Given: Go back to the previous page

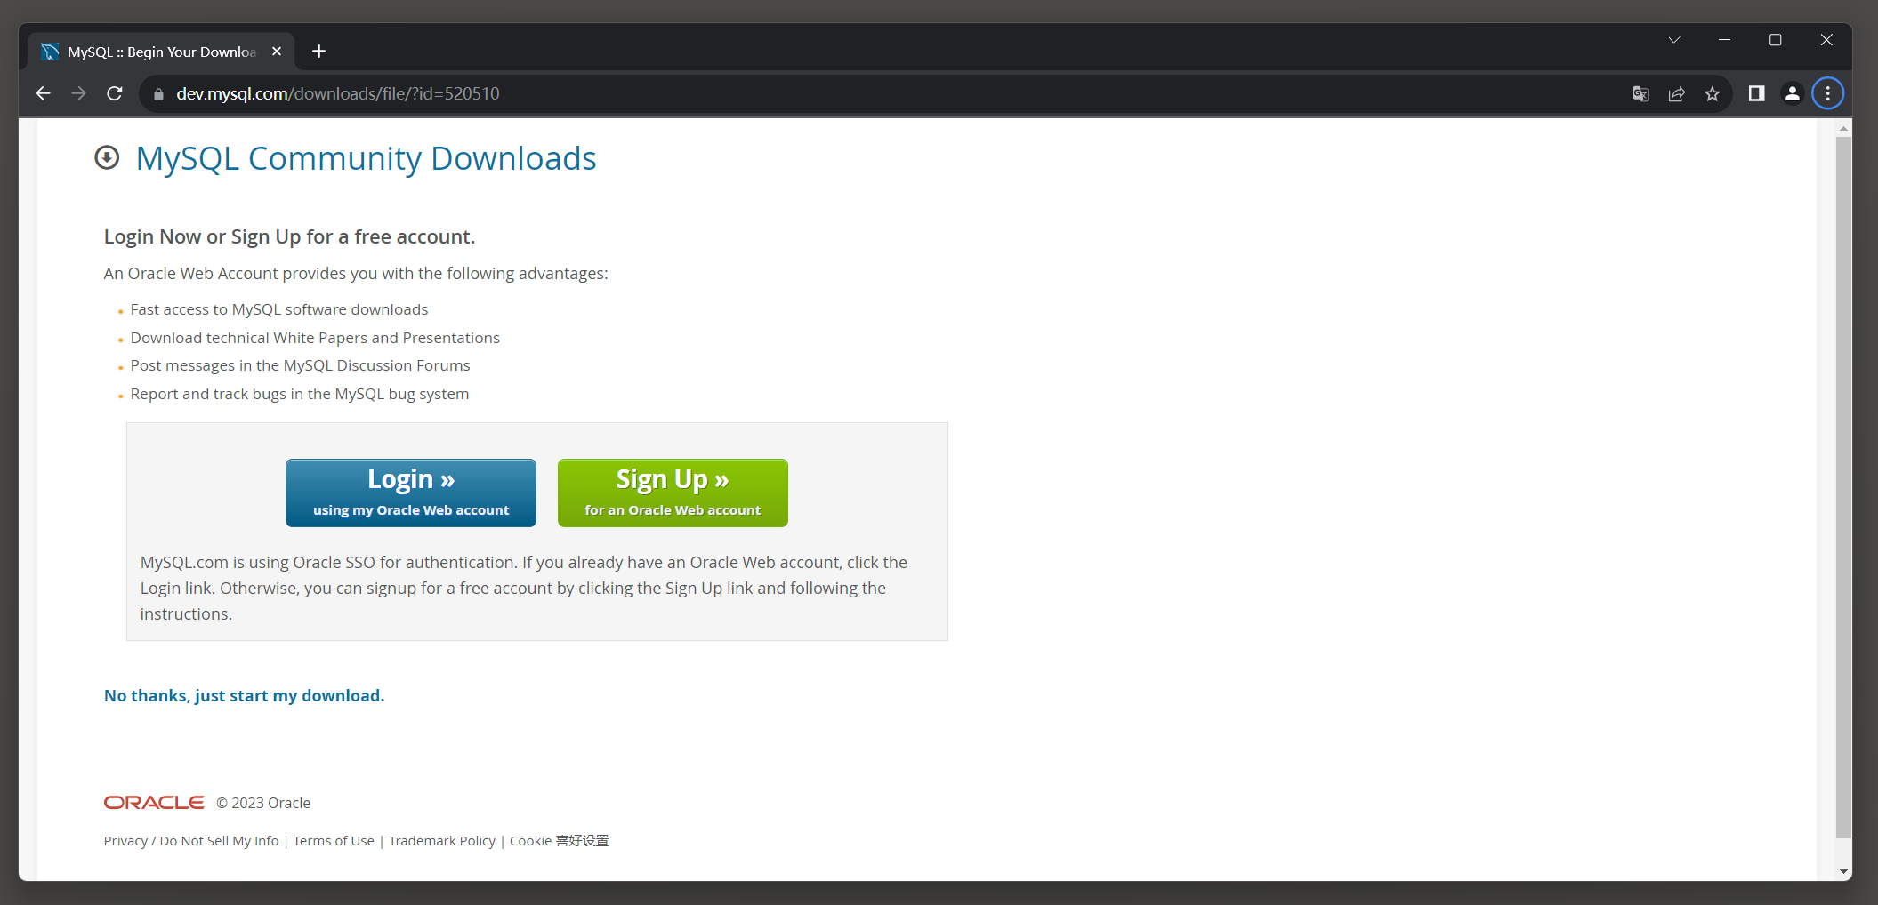Looking at the screenshot, I should pos(43,93).
